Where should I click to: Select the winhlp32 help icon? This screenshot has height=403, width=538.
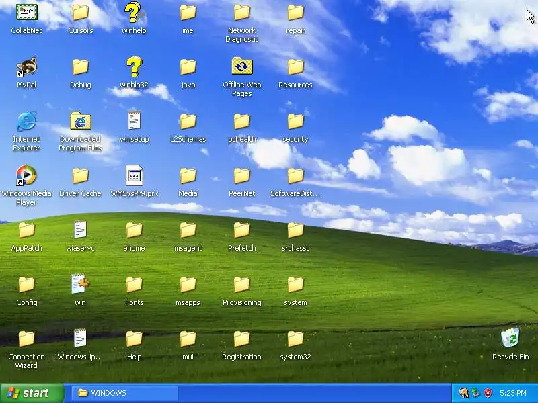[x=134, y=66]
